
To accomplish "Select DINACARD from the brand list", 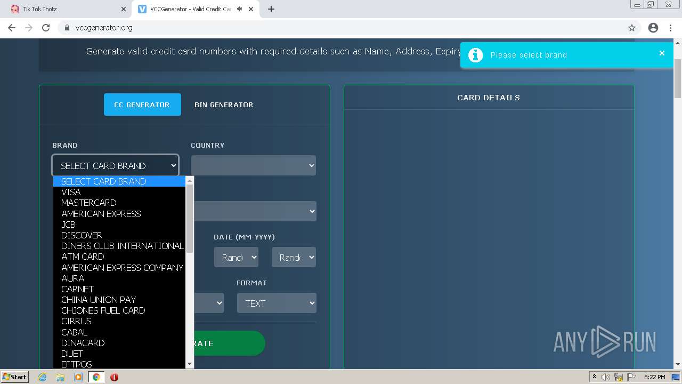I will coord(119,343).
